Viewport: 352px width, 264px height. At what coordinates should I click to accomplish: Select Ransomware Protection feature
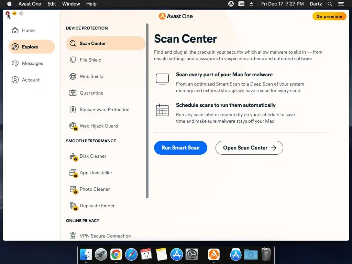click(x=106, y=109)
